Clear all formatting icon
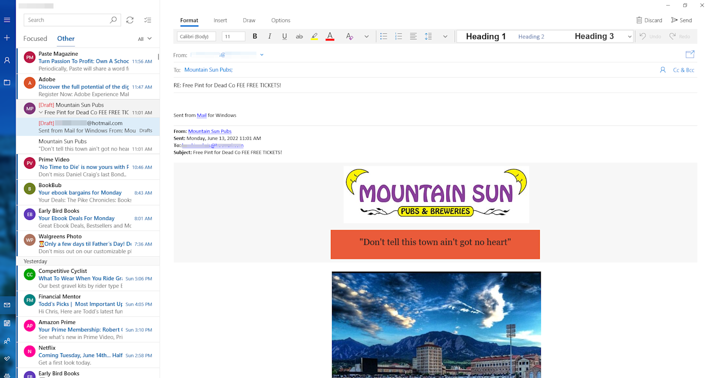707x378 pixels. tap(349, 36)
